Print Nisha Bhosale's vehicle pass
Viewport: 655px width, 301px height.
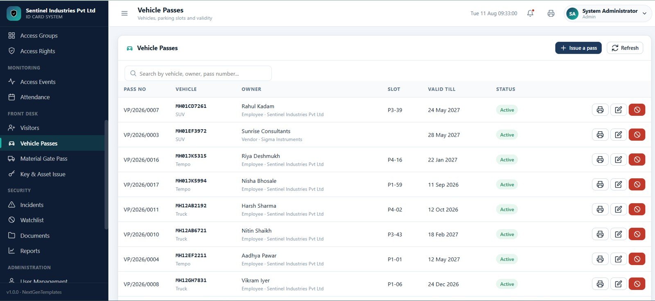point(600,185)
